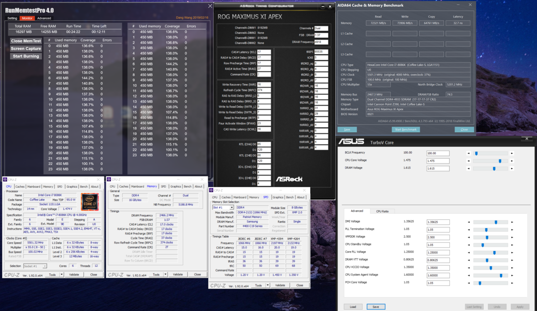Open Tools dropdown arrow in CPU-Z SPD window
The image size is (537, 311).
pyautogui.click(x=267, y=285)
